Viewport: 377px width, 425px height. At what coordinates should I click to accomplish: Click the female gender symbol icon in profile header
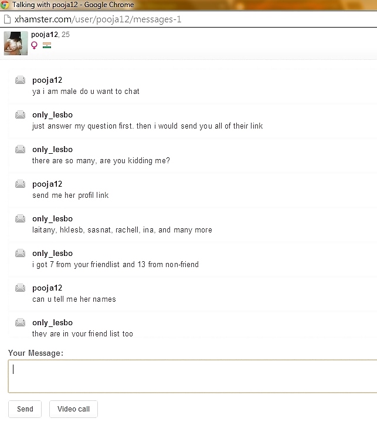click(35, 45)
